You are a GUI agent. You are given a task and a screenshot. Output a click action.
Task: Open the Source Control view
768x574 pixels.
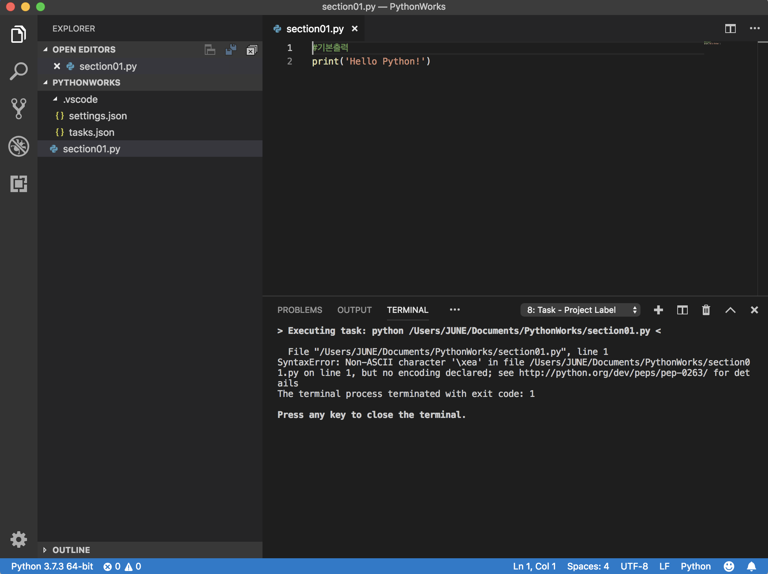[18, 108]
